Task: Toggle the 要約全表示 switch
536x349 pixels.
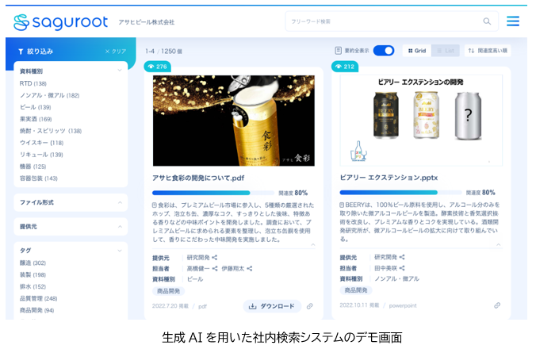Action: tap(384, 51)
